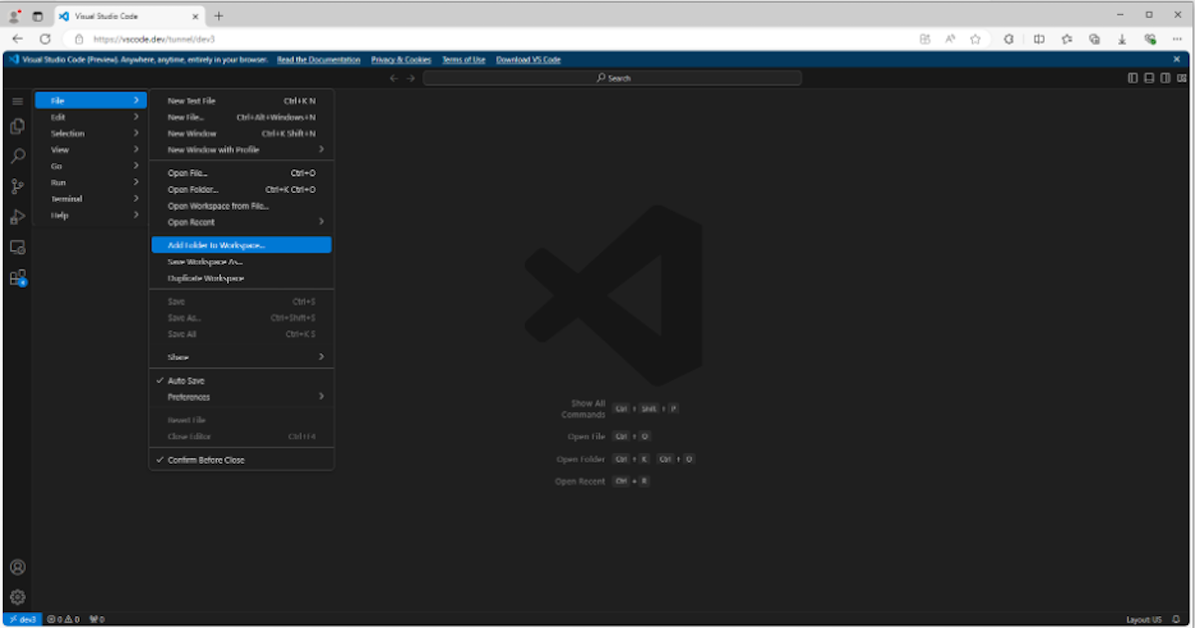
Task: Select New Window menu entry
Action: point(241,133)
